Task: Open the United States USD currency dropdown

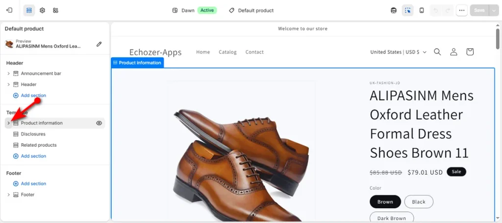Action: [398, 52]
